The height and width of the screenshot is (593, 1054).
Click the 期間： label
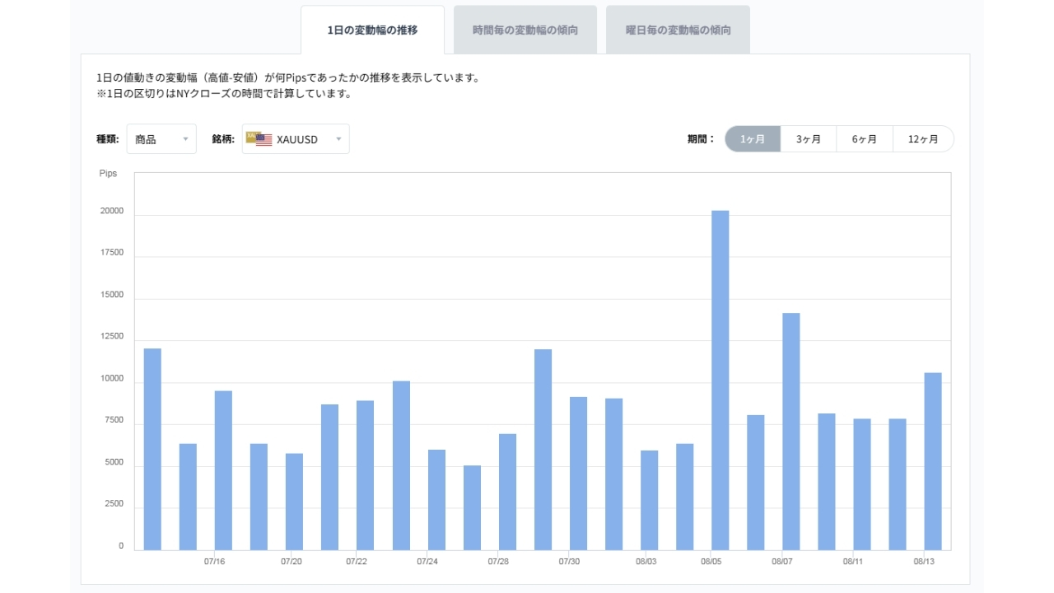[x=702, y=139]
